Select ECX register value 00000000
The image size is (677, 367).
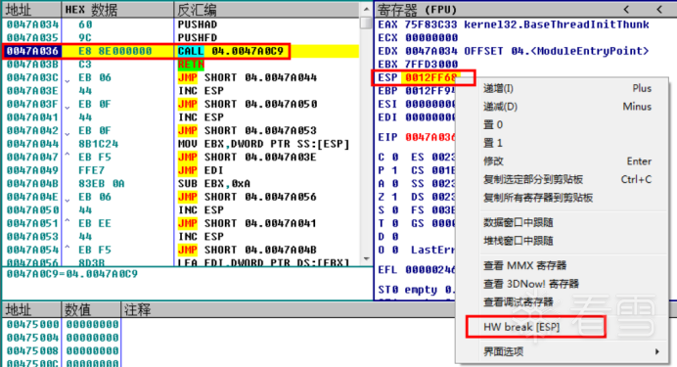click(430, 38)
